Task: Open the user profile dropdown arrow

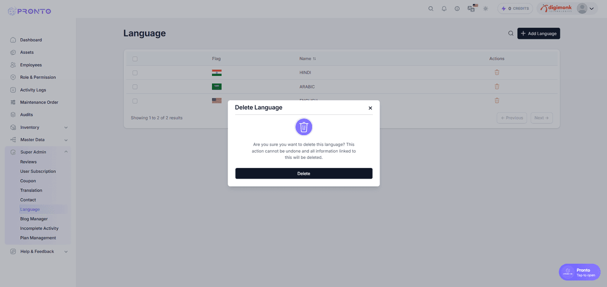Action: pos(591,9)
